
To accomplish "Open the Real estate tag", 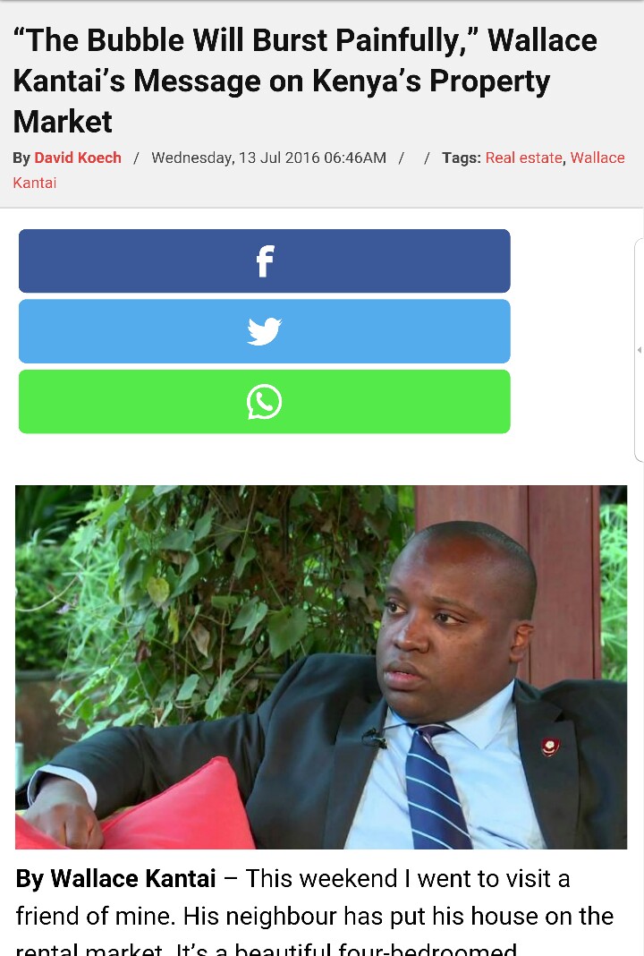I will [x=523, y=158].
